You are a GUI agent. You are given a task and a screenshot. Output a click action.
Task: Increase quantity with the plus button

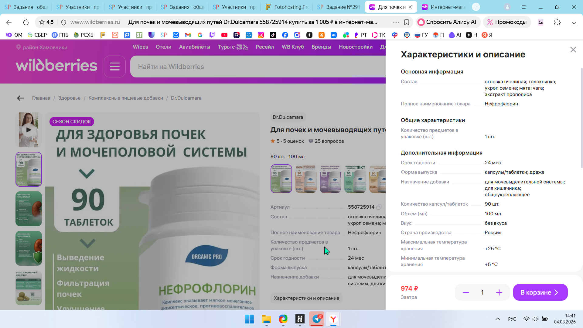coord(499,292)
